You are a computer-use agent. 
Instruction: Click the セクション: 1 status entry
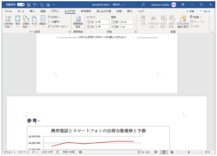[x=9, y=152]
